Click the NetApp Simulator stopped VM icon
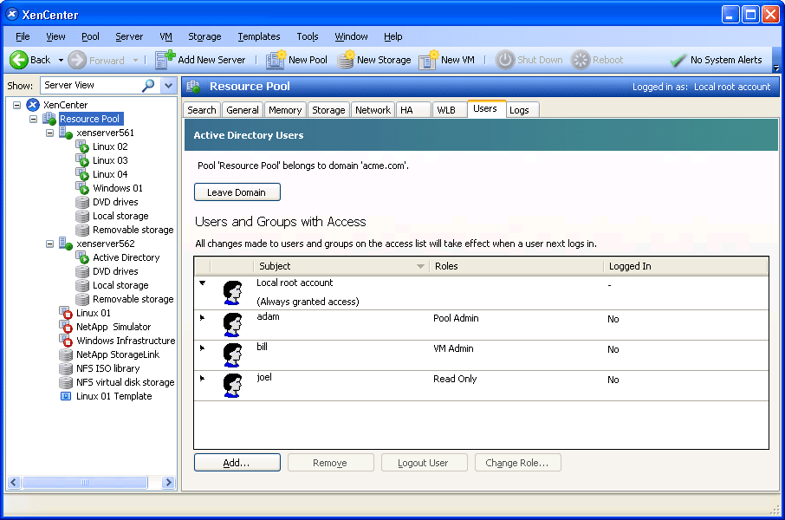The image size is (785, 520). tap(66, 327)
